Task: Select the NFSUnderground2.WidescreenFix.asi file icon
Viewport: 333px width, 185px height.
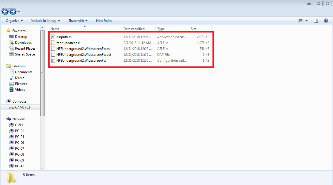Action: tap(53, 49)
